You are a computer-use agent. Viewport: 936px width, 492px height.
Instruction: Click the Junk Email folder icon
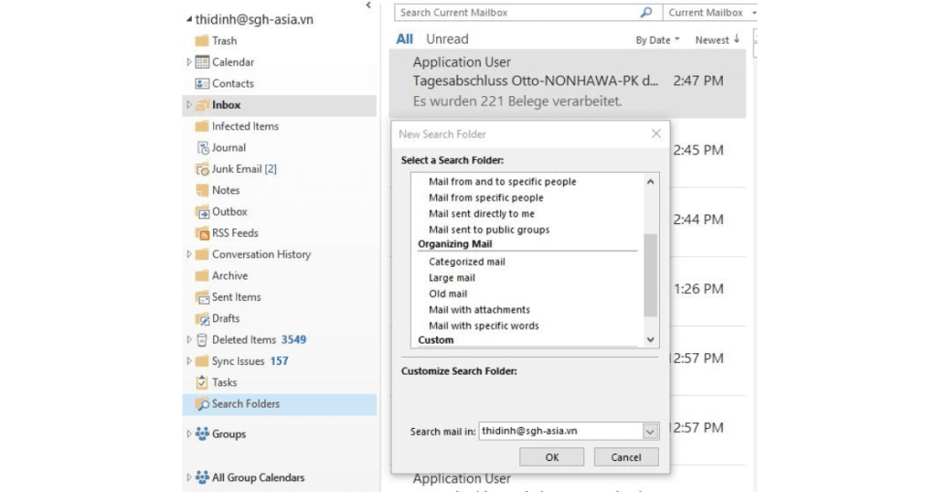tap(202, 169)
